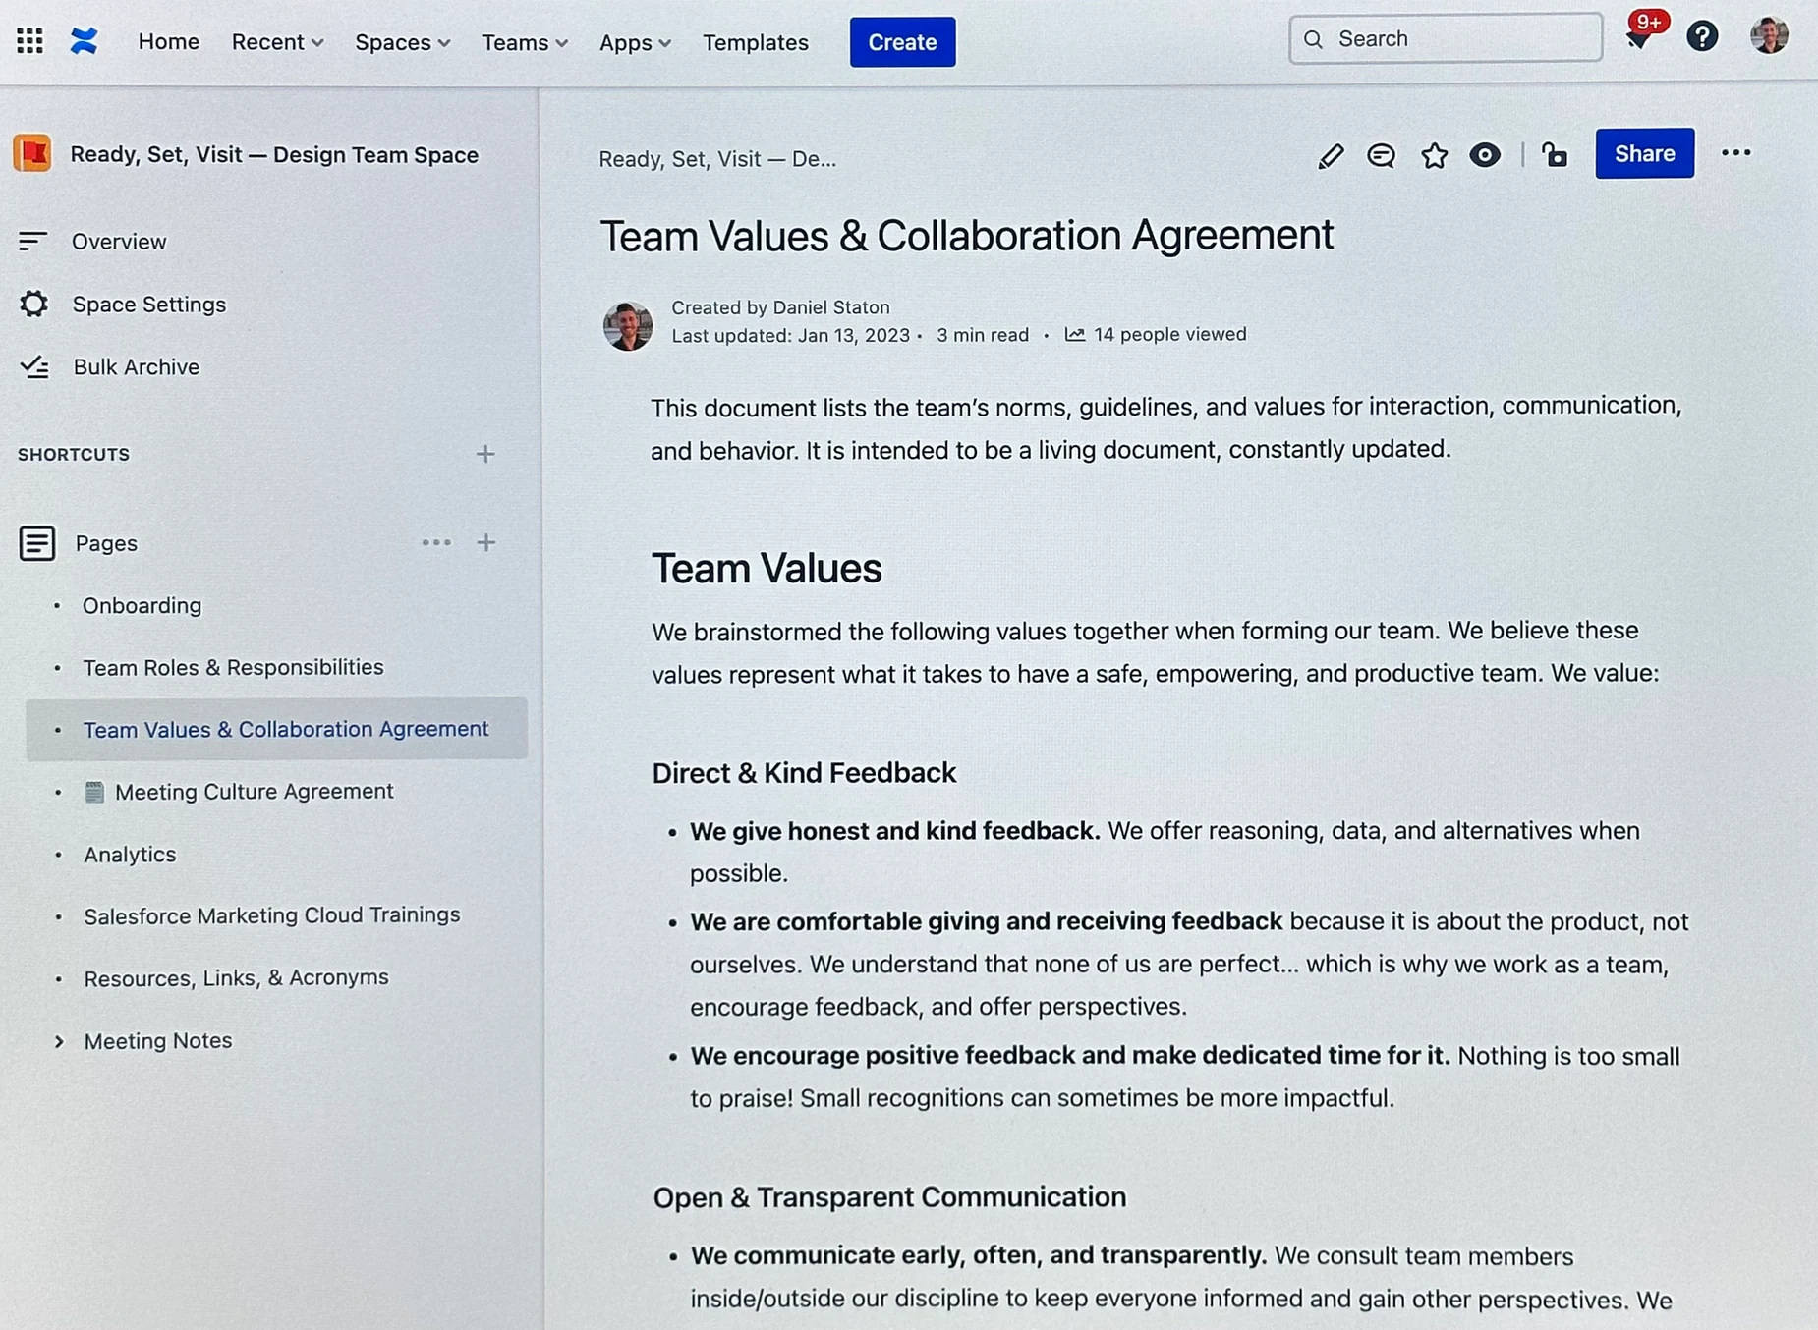Create a new page with Pages plus

(x=486, y=542)
